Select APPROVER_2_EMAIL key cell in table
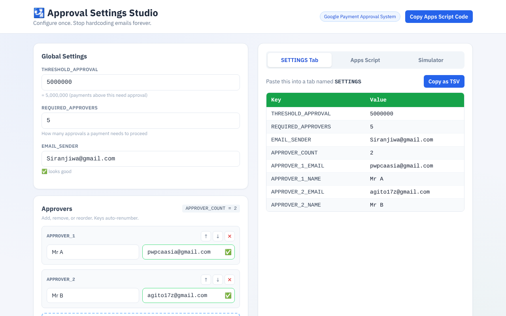The image size is (506, 316). 316,192
